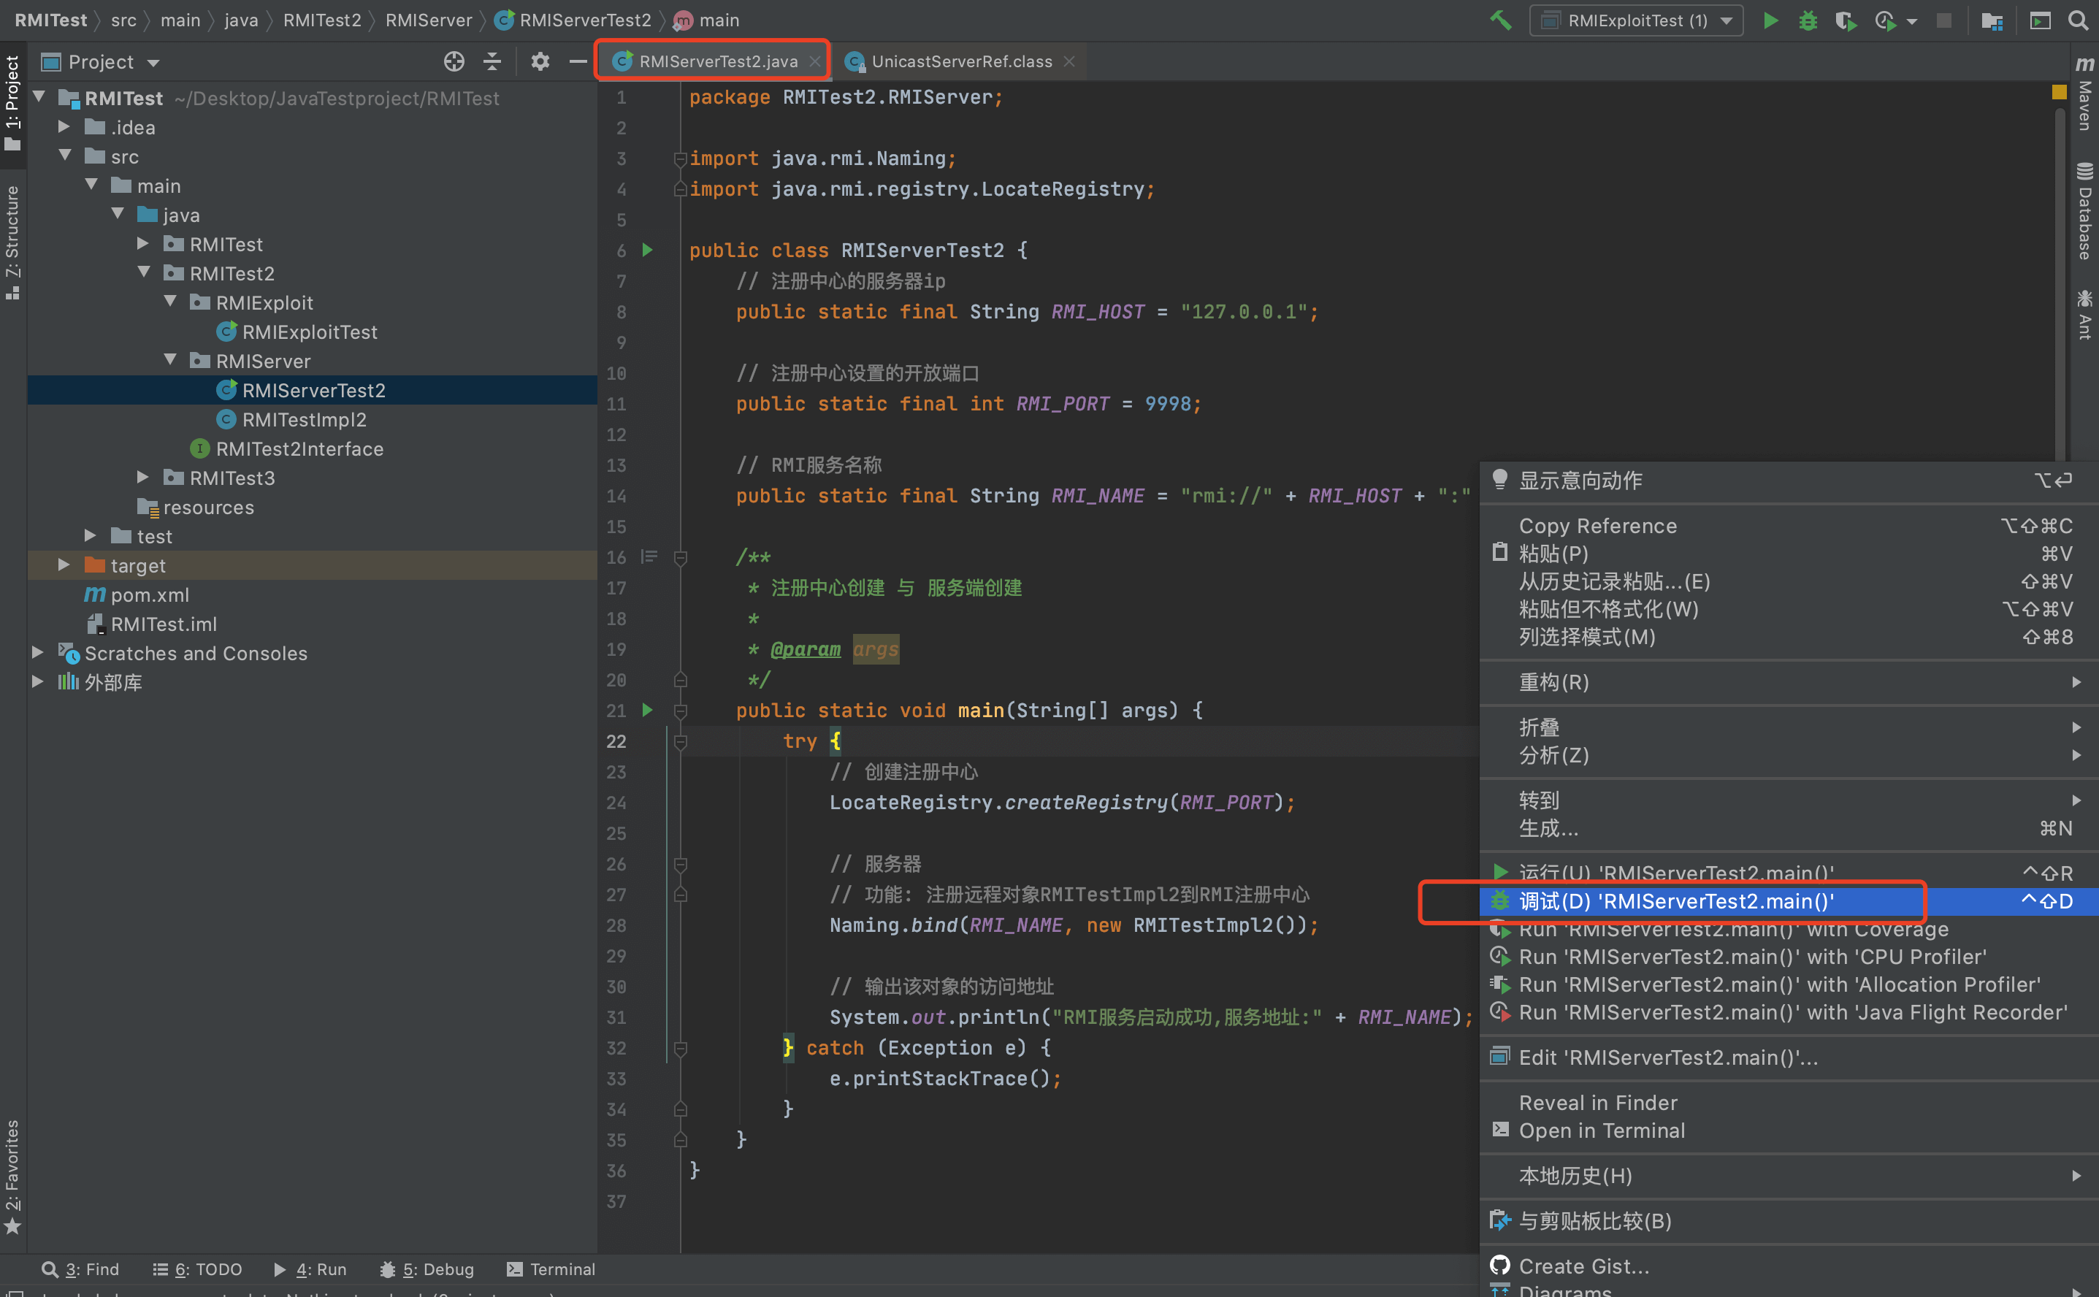Click the locate-in-tree crosshair icon

[454, 61]
